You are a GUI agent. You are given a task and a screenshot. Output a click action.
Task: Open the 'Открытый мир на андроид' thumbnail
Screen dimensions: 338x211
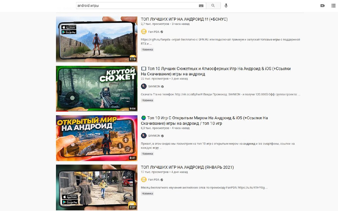pos(97,138)
